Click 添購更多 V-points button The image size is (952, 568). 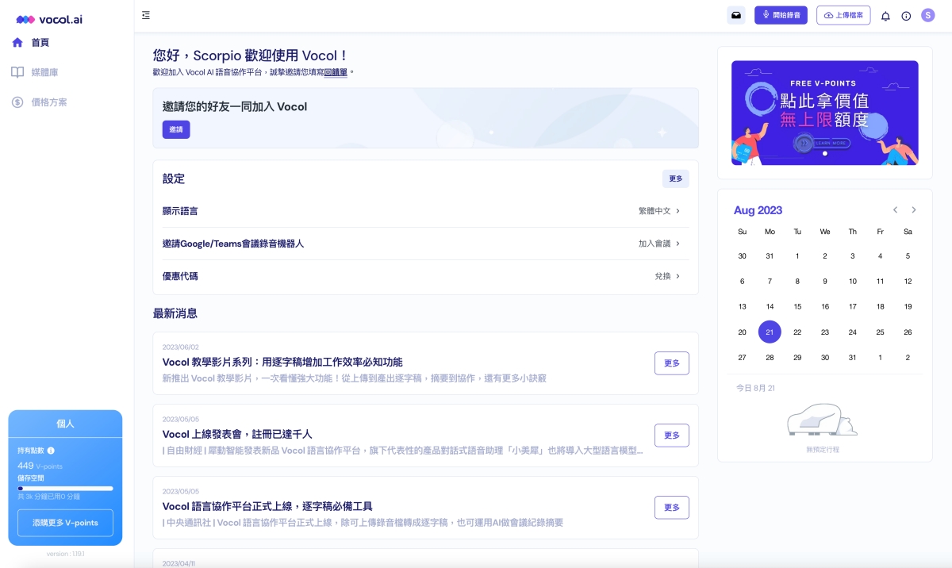pyautogui.click(x=65, y=523)
